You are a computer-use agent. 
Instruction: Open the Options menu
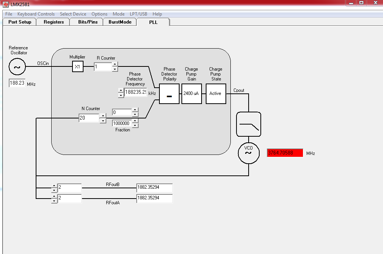[x=99, y=14]
